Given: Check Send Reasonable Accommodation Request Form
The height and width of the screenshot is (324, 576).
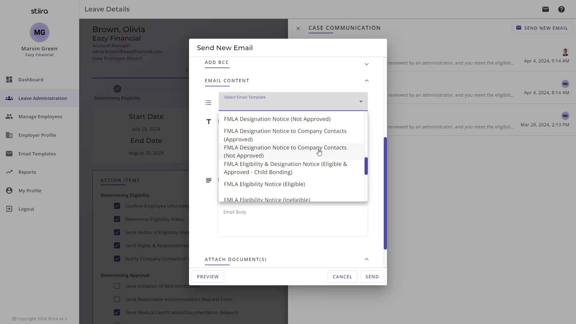Looking at the screenshot, I should 117,299.
